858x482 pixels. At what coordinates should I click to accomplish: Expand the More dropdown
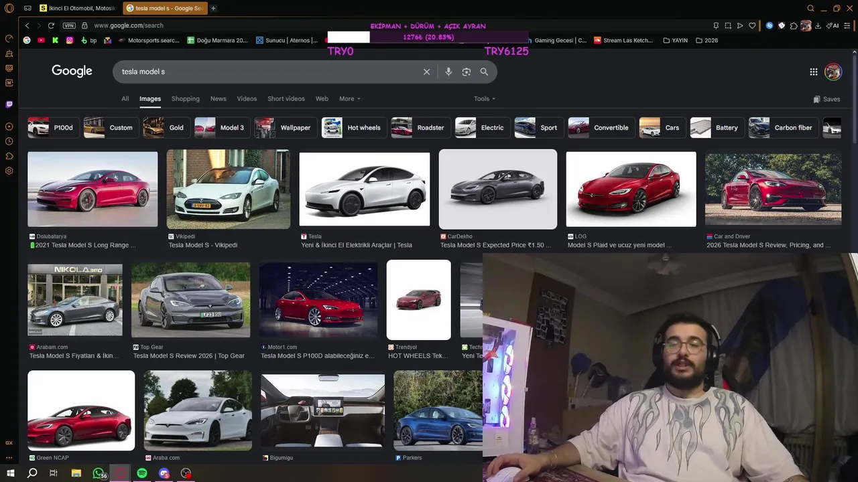coord(349,98)
